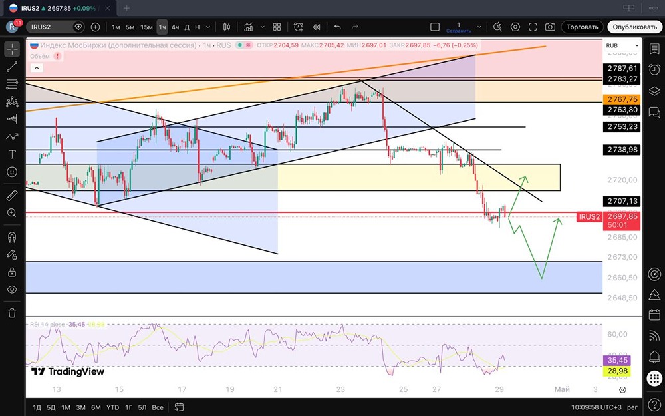Screen dimensions: 665x416
Task: Open indicator templates grid icon
Action: pos(277,27)
